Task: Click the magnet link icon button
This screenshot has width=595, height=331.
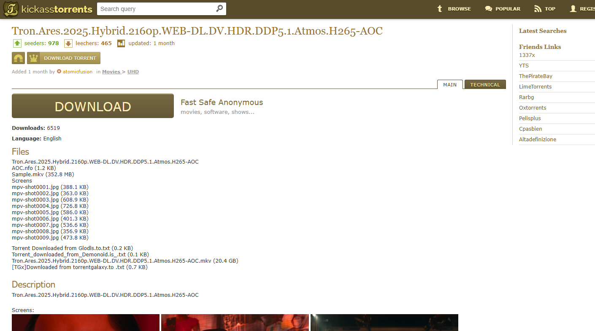Action: click(18, 58)
